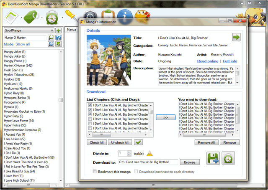Select Hyakki Yakoushou (28) in list
The image size is (268, 190).
19,75
